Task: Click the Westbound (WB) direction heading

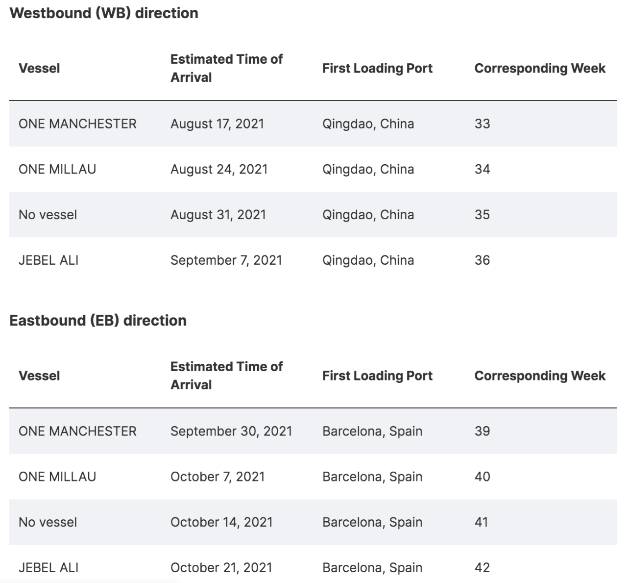Action: coord(104,13)
